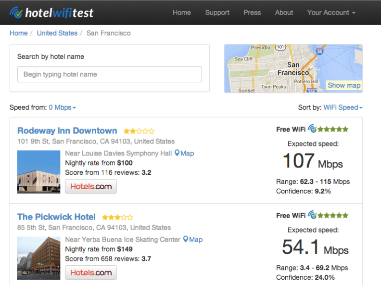Click WiFi rating icon for Rodeway Inn Downtown
This screenshot has width=381, height=285.
(312, 129)
